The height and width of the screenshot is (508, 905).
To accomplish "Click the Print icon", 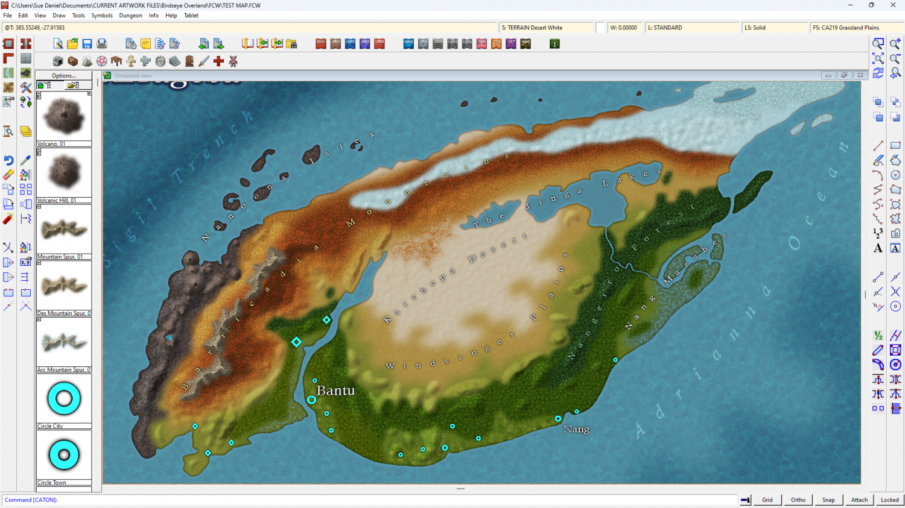I will pyautogui.click(x=102, y=43).
